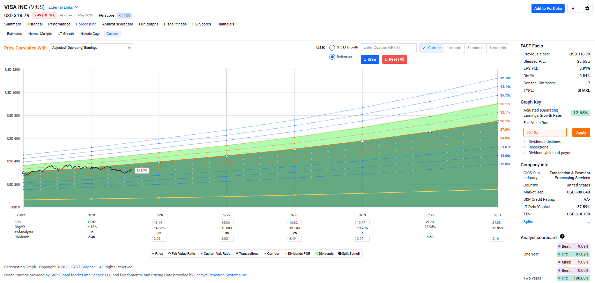Toggle Dividends POR legend item
This screenshot has width=595, height=283.
[x=298, y=254]
